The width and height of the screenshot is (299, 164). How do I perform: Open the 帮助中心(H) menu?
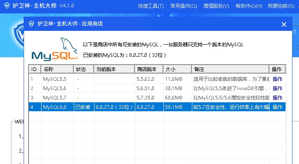pyautogui.click(x=249, y=6)
